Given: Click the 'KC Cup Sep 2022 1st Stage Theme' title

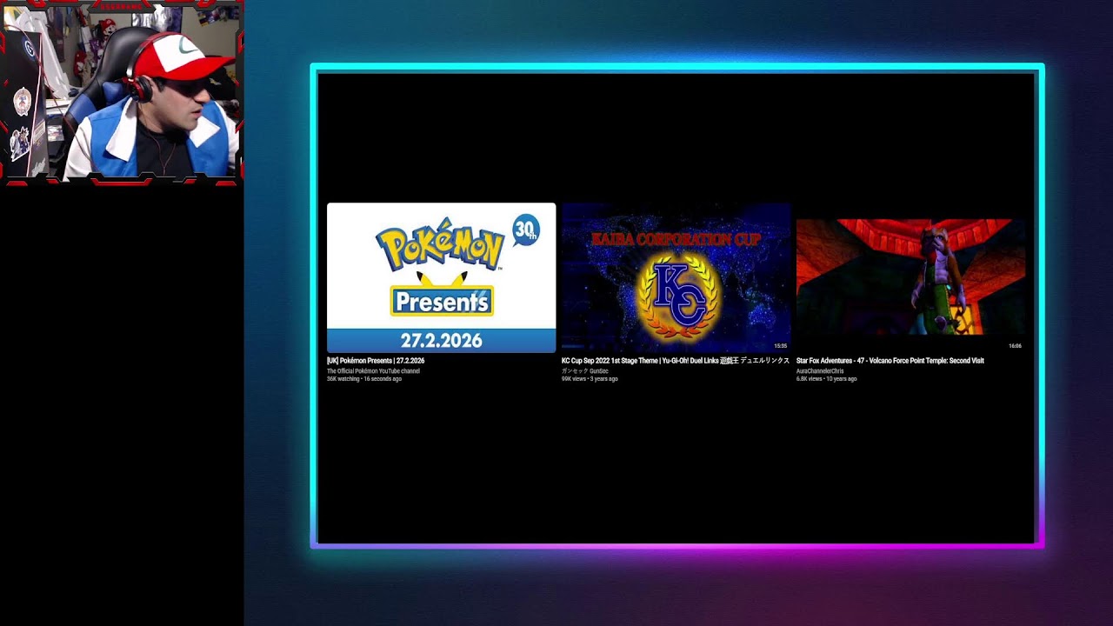Looking at the screenshot, I should 676,361.
